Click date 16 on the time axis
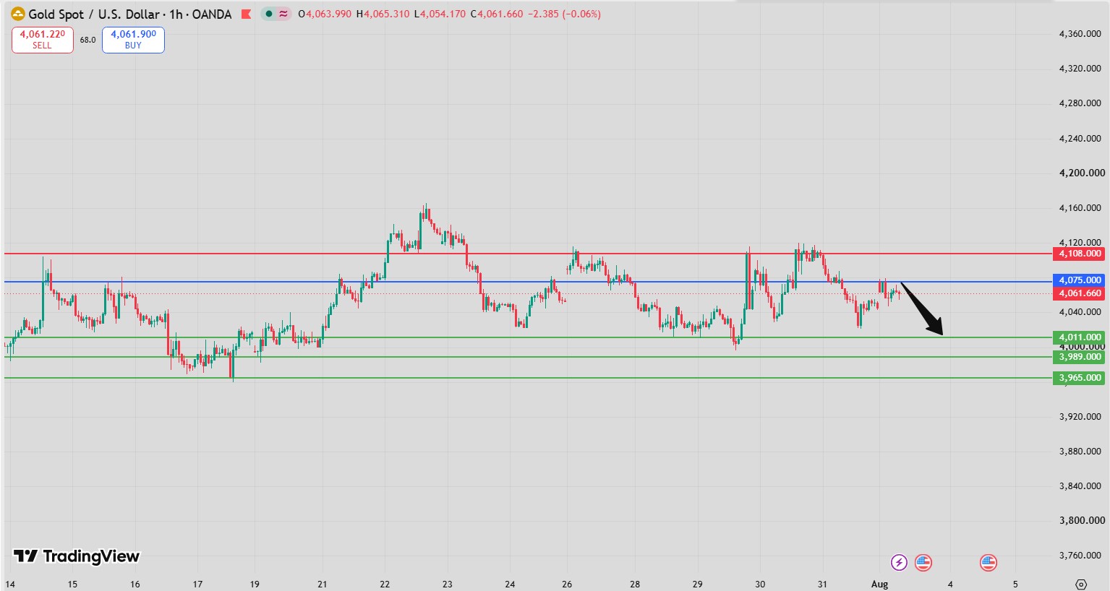Screen dimensions: 1110x591 click(135, 584)
